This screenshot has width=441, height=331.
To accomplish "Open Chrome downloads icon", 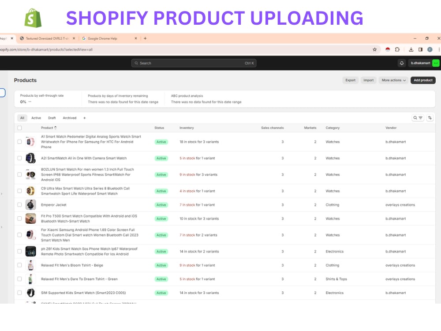I will [x=411, y=49].
